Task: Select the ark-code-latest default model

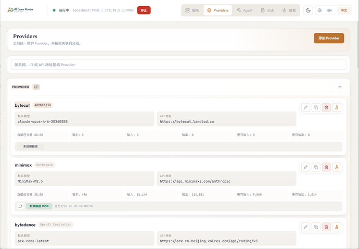Action: tap(33, 241)
